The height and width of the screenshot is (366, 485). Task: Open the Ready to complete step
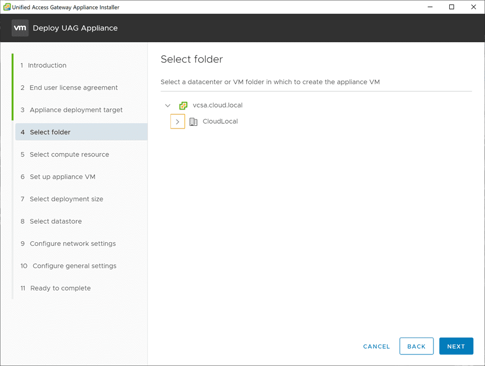[x=60, y=288]
